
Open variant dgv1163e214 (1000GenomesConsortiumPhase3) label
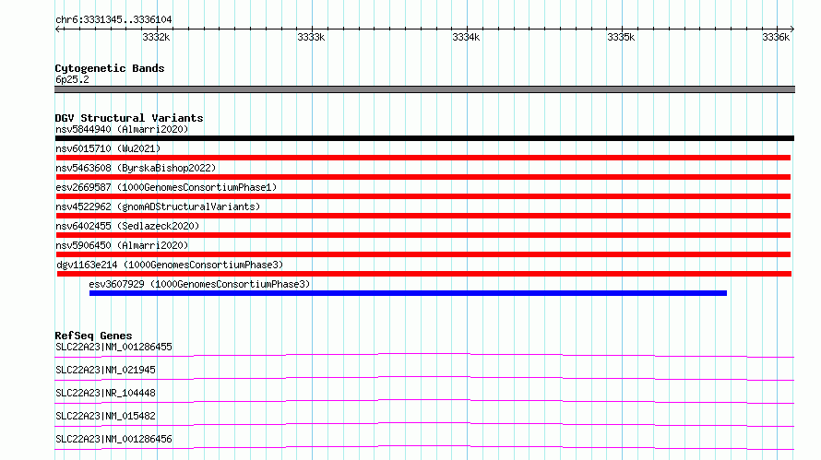coord(170,265)
